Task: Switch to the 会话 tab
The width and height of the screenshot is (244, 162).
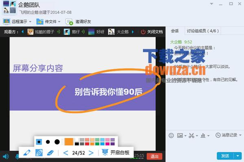Action: [x=175, y=31]
